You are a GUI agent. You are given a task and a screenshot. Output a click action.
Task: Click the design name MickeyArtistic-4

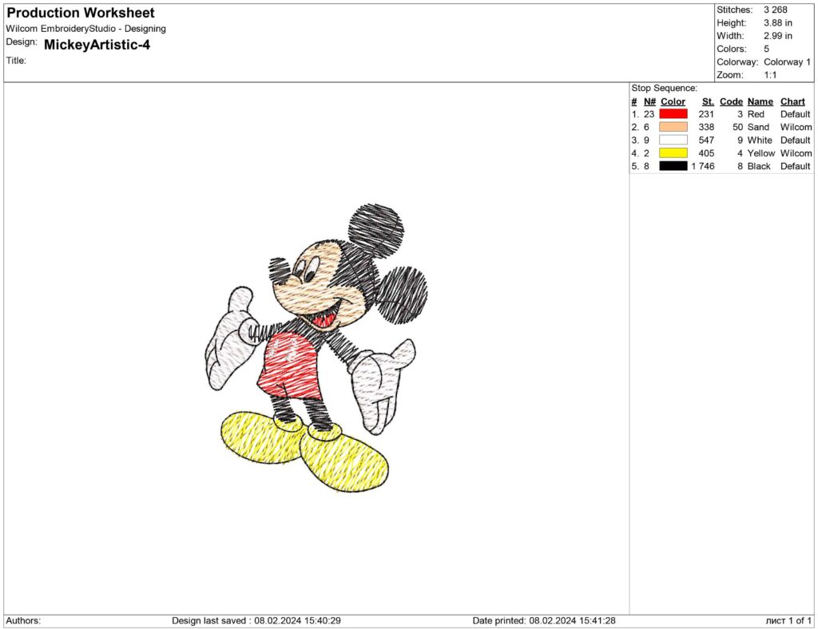[x=97, y=45]
